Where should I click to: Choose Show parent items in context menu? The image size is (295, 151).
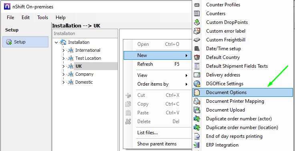tap(157, 144)
